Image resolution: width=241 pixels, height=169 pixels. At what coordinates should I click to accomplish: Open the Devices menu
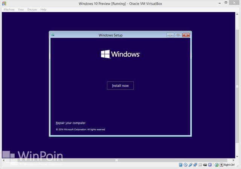tap(32, 9)
